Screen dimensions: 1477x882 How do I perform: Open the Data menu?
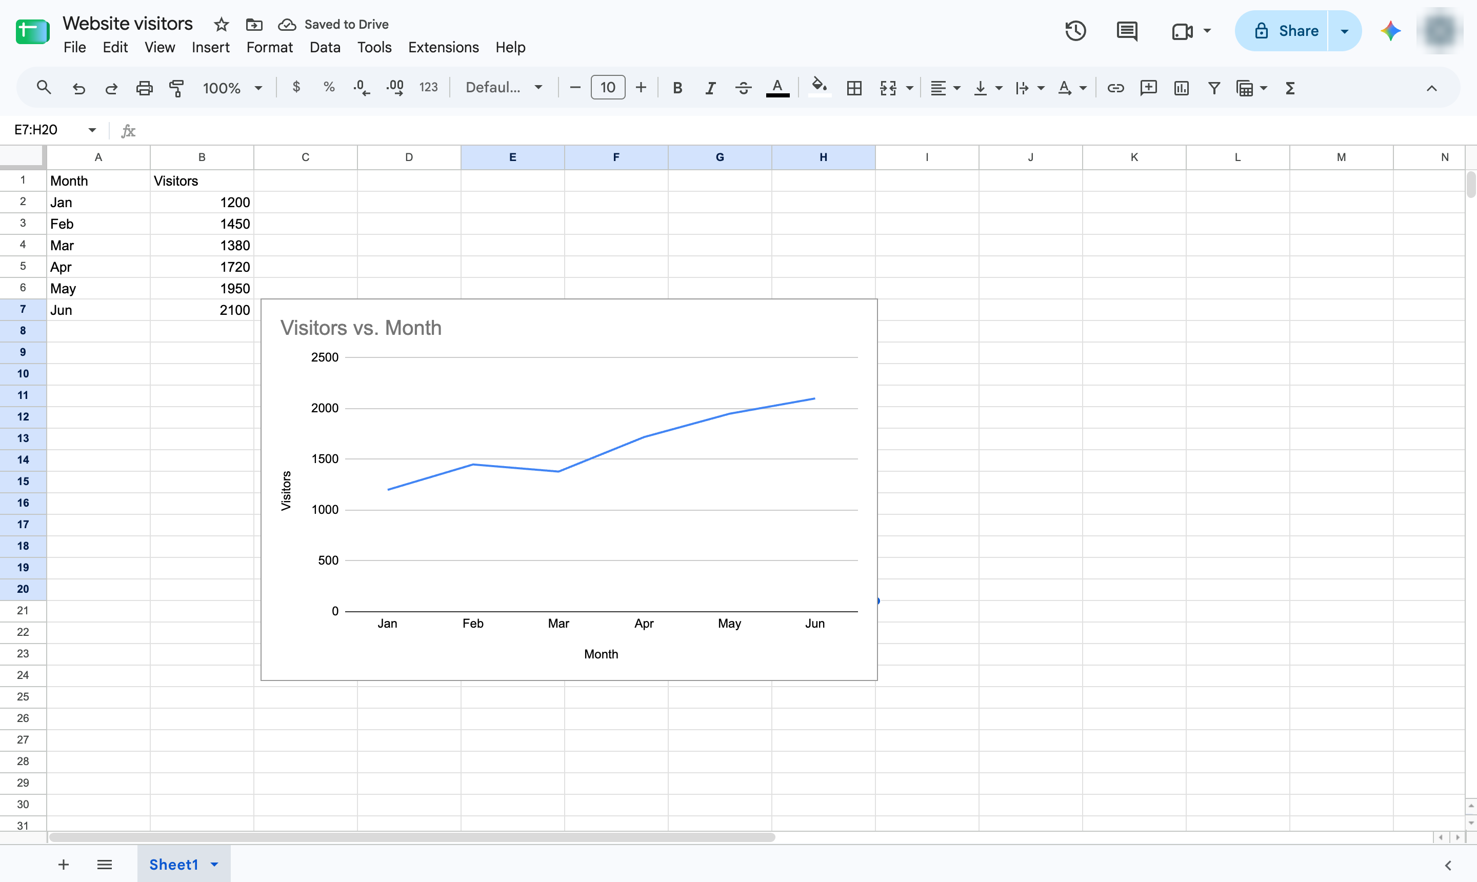click(325, 47)
